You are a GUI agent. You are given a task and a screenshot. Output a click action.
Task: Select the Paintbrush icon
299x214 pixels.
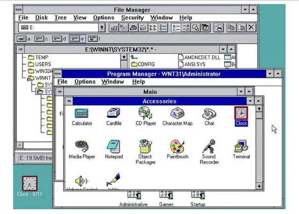click(177, 147)
